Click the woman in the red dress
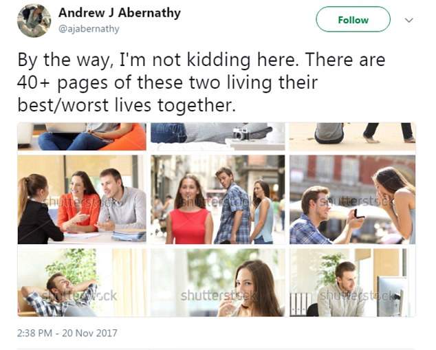Screen dimensions: 436x350 [x=189, y=209]
